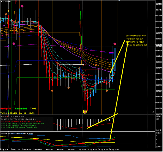Click TDI level 68 label
The image size is (163, 152).
156,136
